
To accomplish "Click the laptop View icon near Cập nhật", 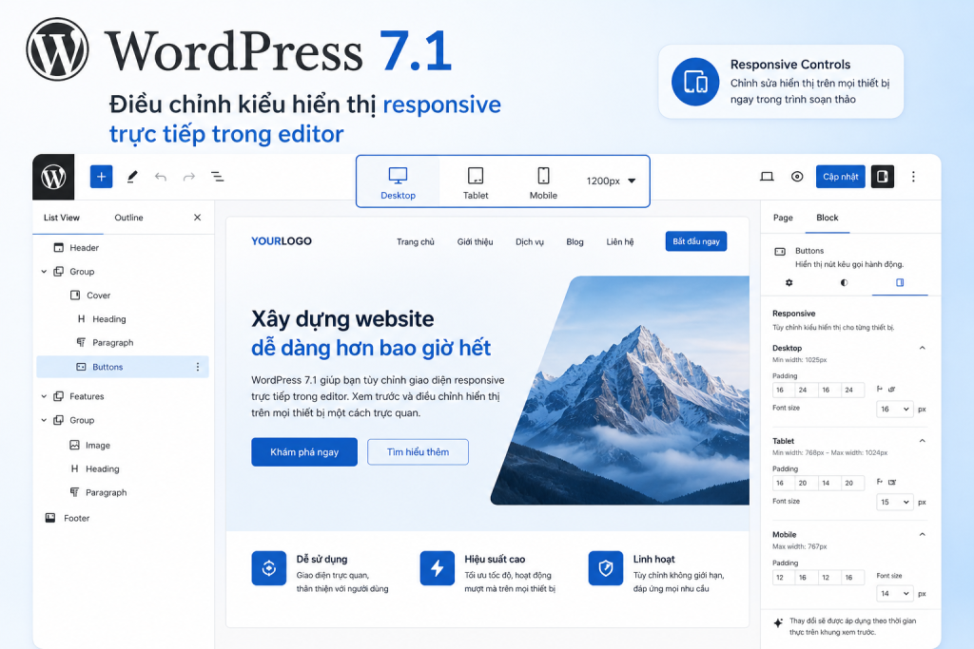I will point(768,177).
